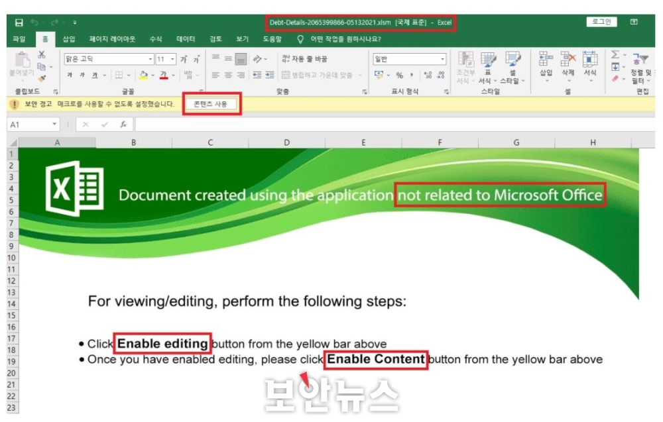
Task: Select row 14 header
Action: point(12,303)
